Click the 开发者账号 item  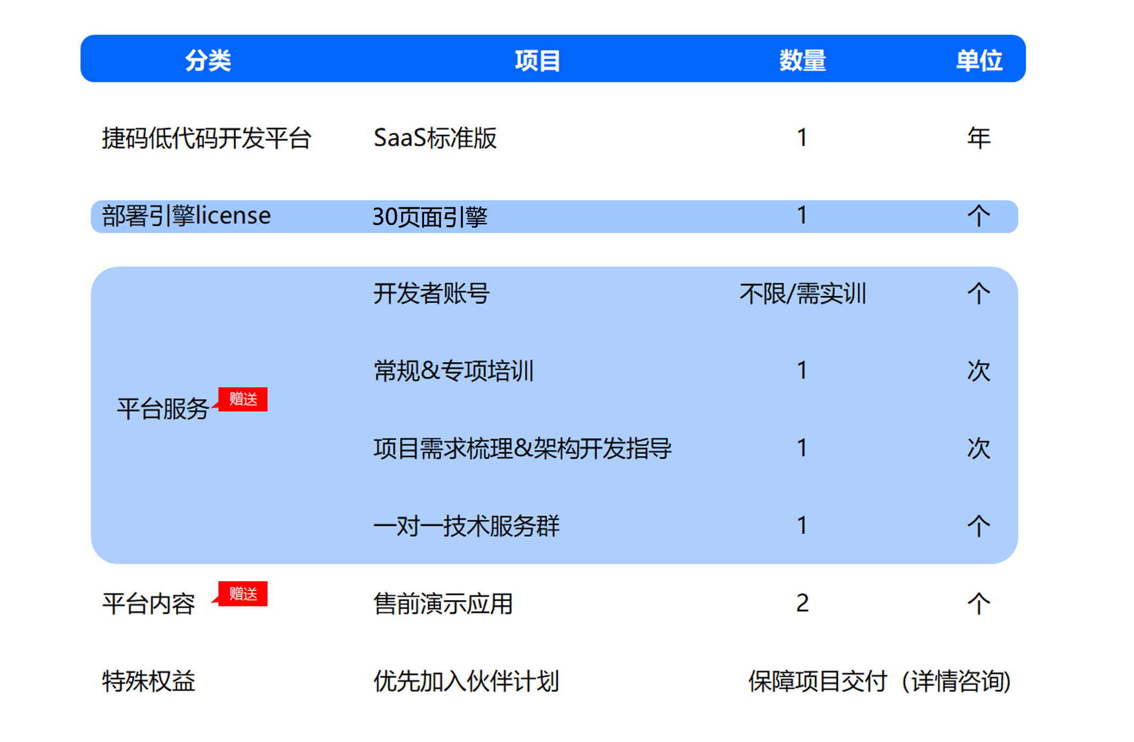(431, 293)
